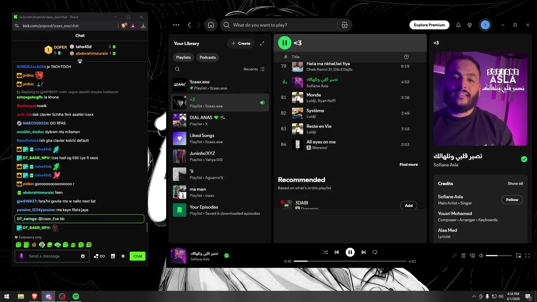Open Kick chat settings gear
The width and height of the screenshot is (537, 302).
click(x=123, y=256)
